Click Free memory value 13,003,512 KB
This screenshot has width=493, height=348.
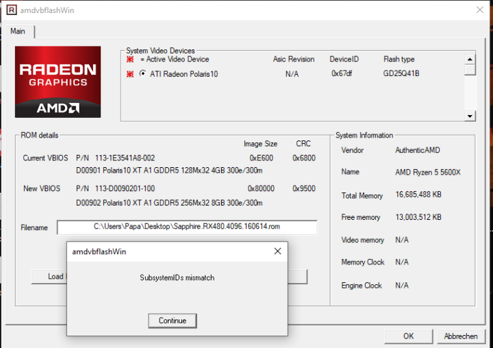418,217
